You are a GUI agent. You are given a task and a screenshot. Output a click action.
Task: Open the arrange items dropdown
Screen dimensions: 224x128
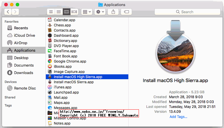tap(87, 12)
